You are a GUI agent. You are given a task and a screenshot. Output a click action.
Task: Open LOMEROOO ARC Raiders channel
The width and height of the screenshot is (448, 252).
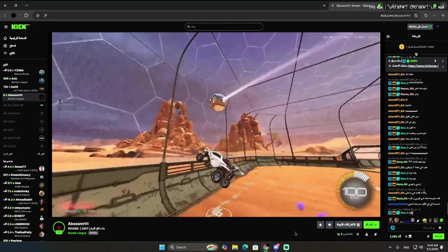pyautogui.click(x=24, y=226)
